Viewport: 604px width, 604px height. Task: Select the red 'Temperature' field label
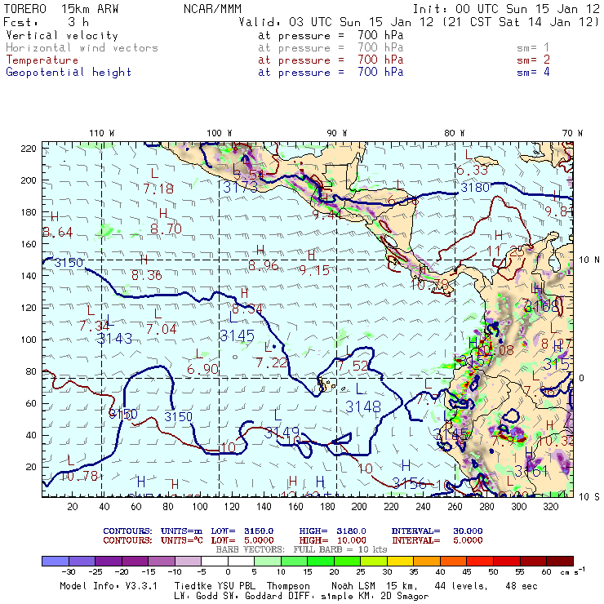[42, 60]
